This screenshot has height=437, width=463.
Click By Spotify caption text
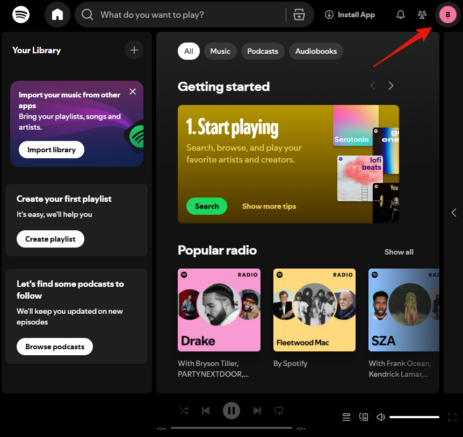(290, 363)
